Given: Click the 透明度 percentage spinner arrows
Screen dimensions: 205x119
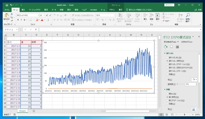Looking at the screenshot, I should [196, 84].
